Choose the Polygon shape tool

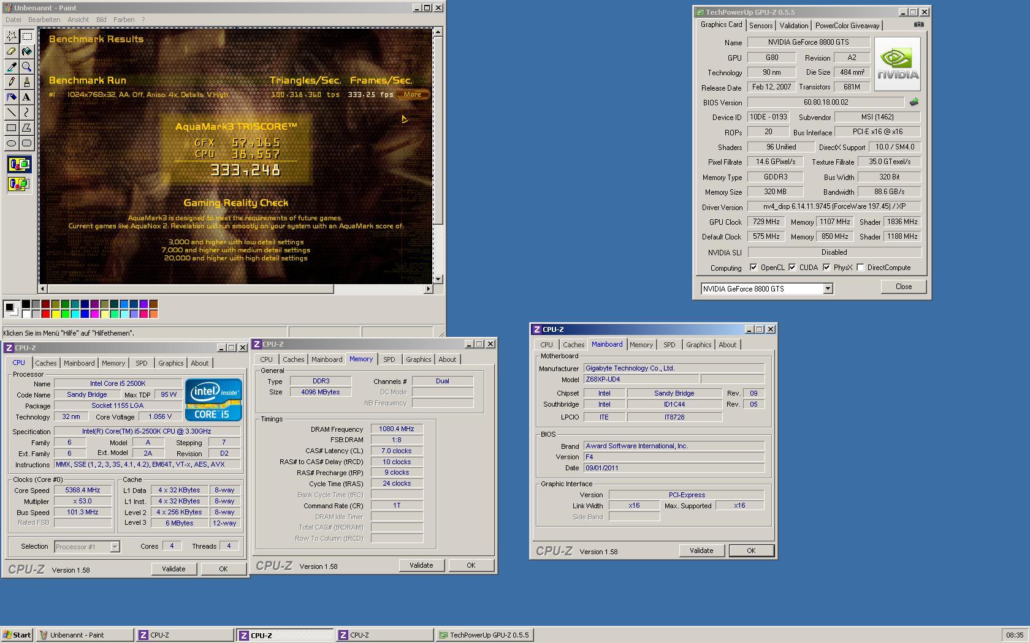[x=27, y=128]
